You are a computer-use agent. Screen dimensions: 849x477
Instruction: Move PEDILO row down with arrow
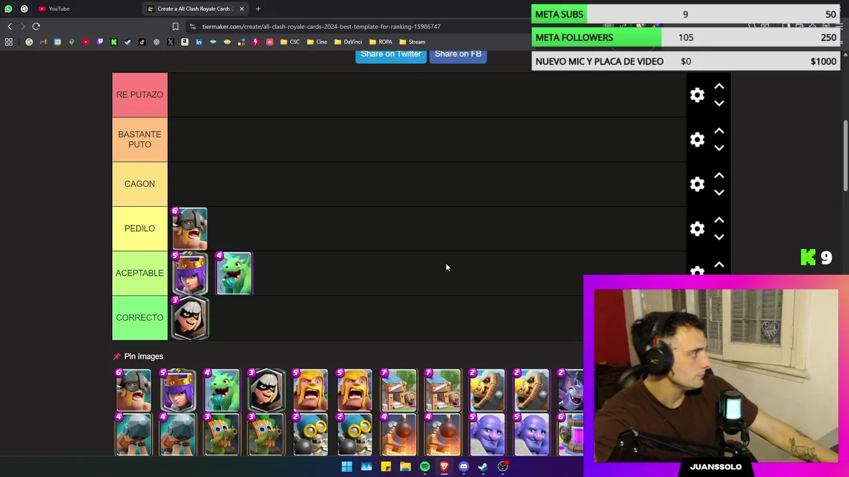[719, 237]
